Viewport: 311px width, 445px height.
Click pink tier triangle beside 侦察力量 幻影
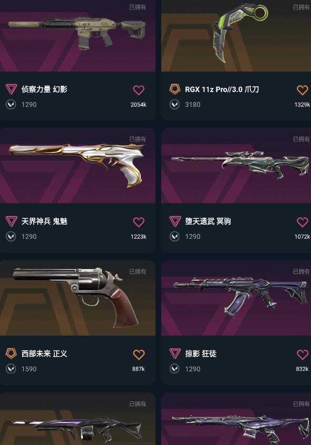pos(12,89)
